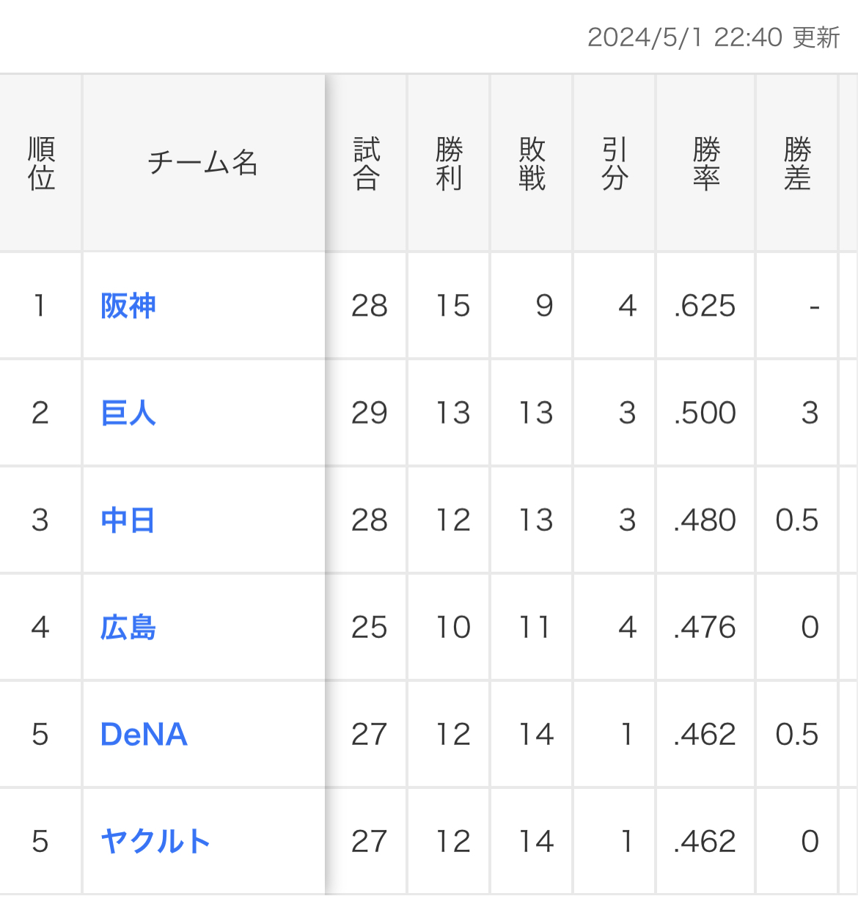
Task: Open the 阪神 team link
Action: click(x=128, y=306)
